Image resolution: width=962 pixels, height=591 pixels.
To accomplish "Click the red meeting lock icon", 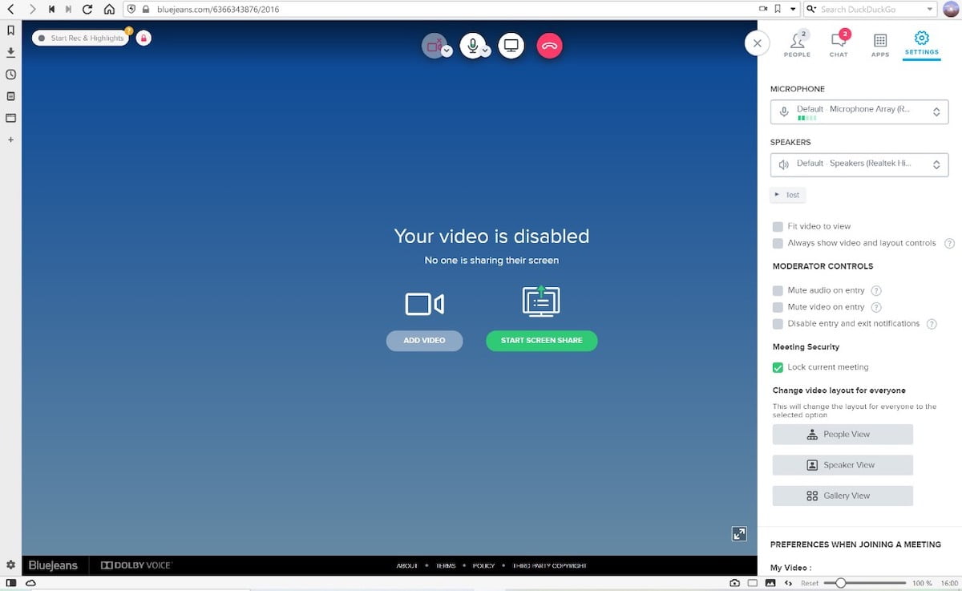I will pyautogui.click(x=143, y=38).
